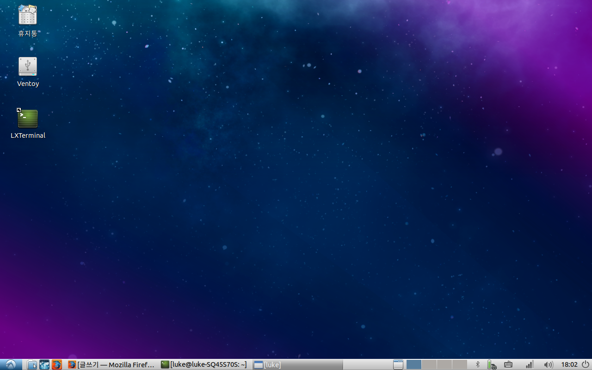Open the keyboard input method indicator
Viewport: 592px width, 370px height.
pyautogui.click(x=508, y=364)
